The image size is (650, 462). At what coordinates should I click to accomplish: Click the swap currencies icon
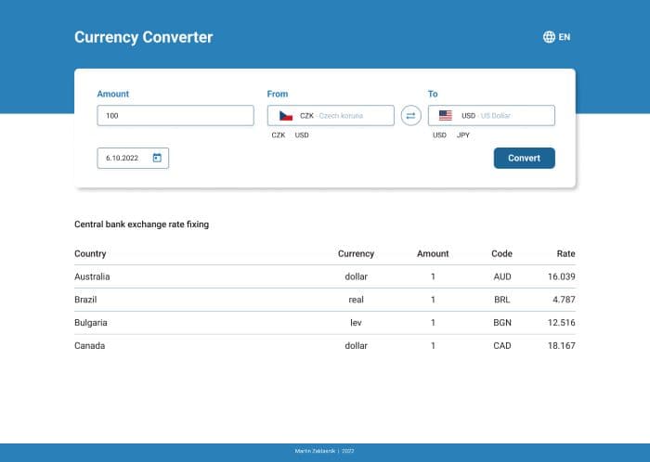coord(410,115)
